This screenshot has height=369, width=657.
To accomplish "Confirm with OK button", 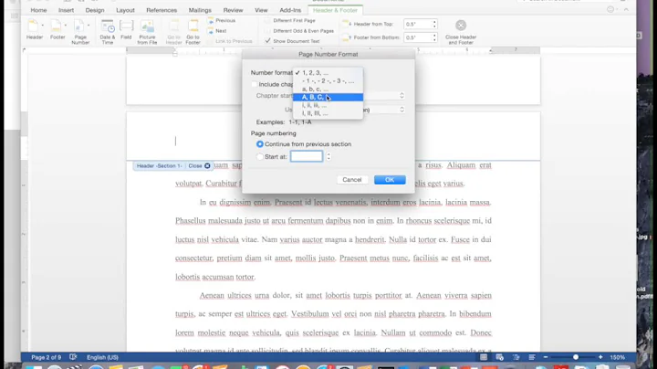I will click(x=390, y=179).
